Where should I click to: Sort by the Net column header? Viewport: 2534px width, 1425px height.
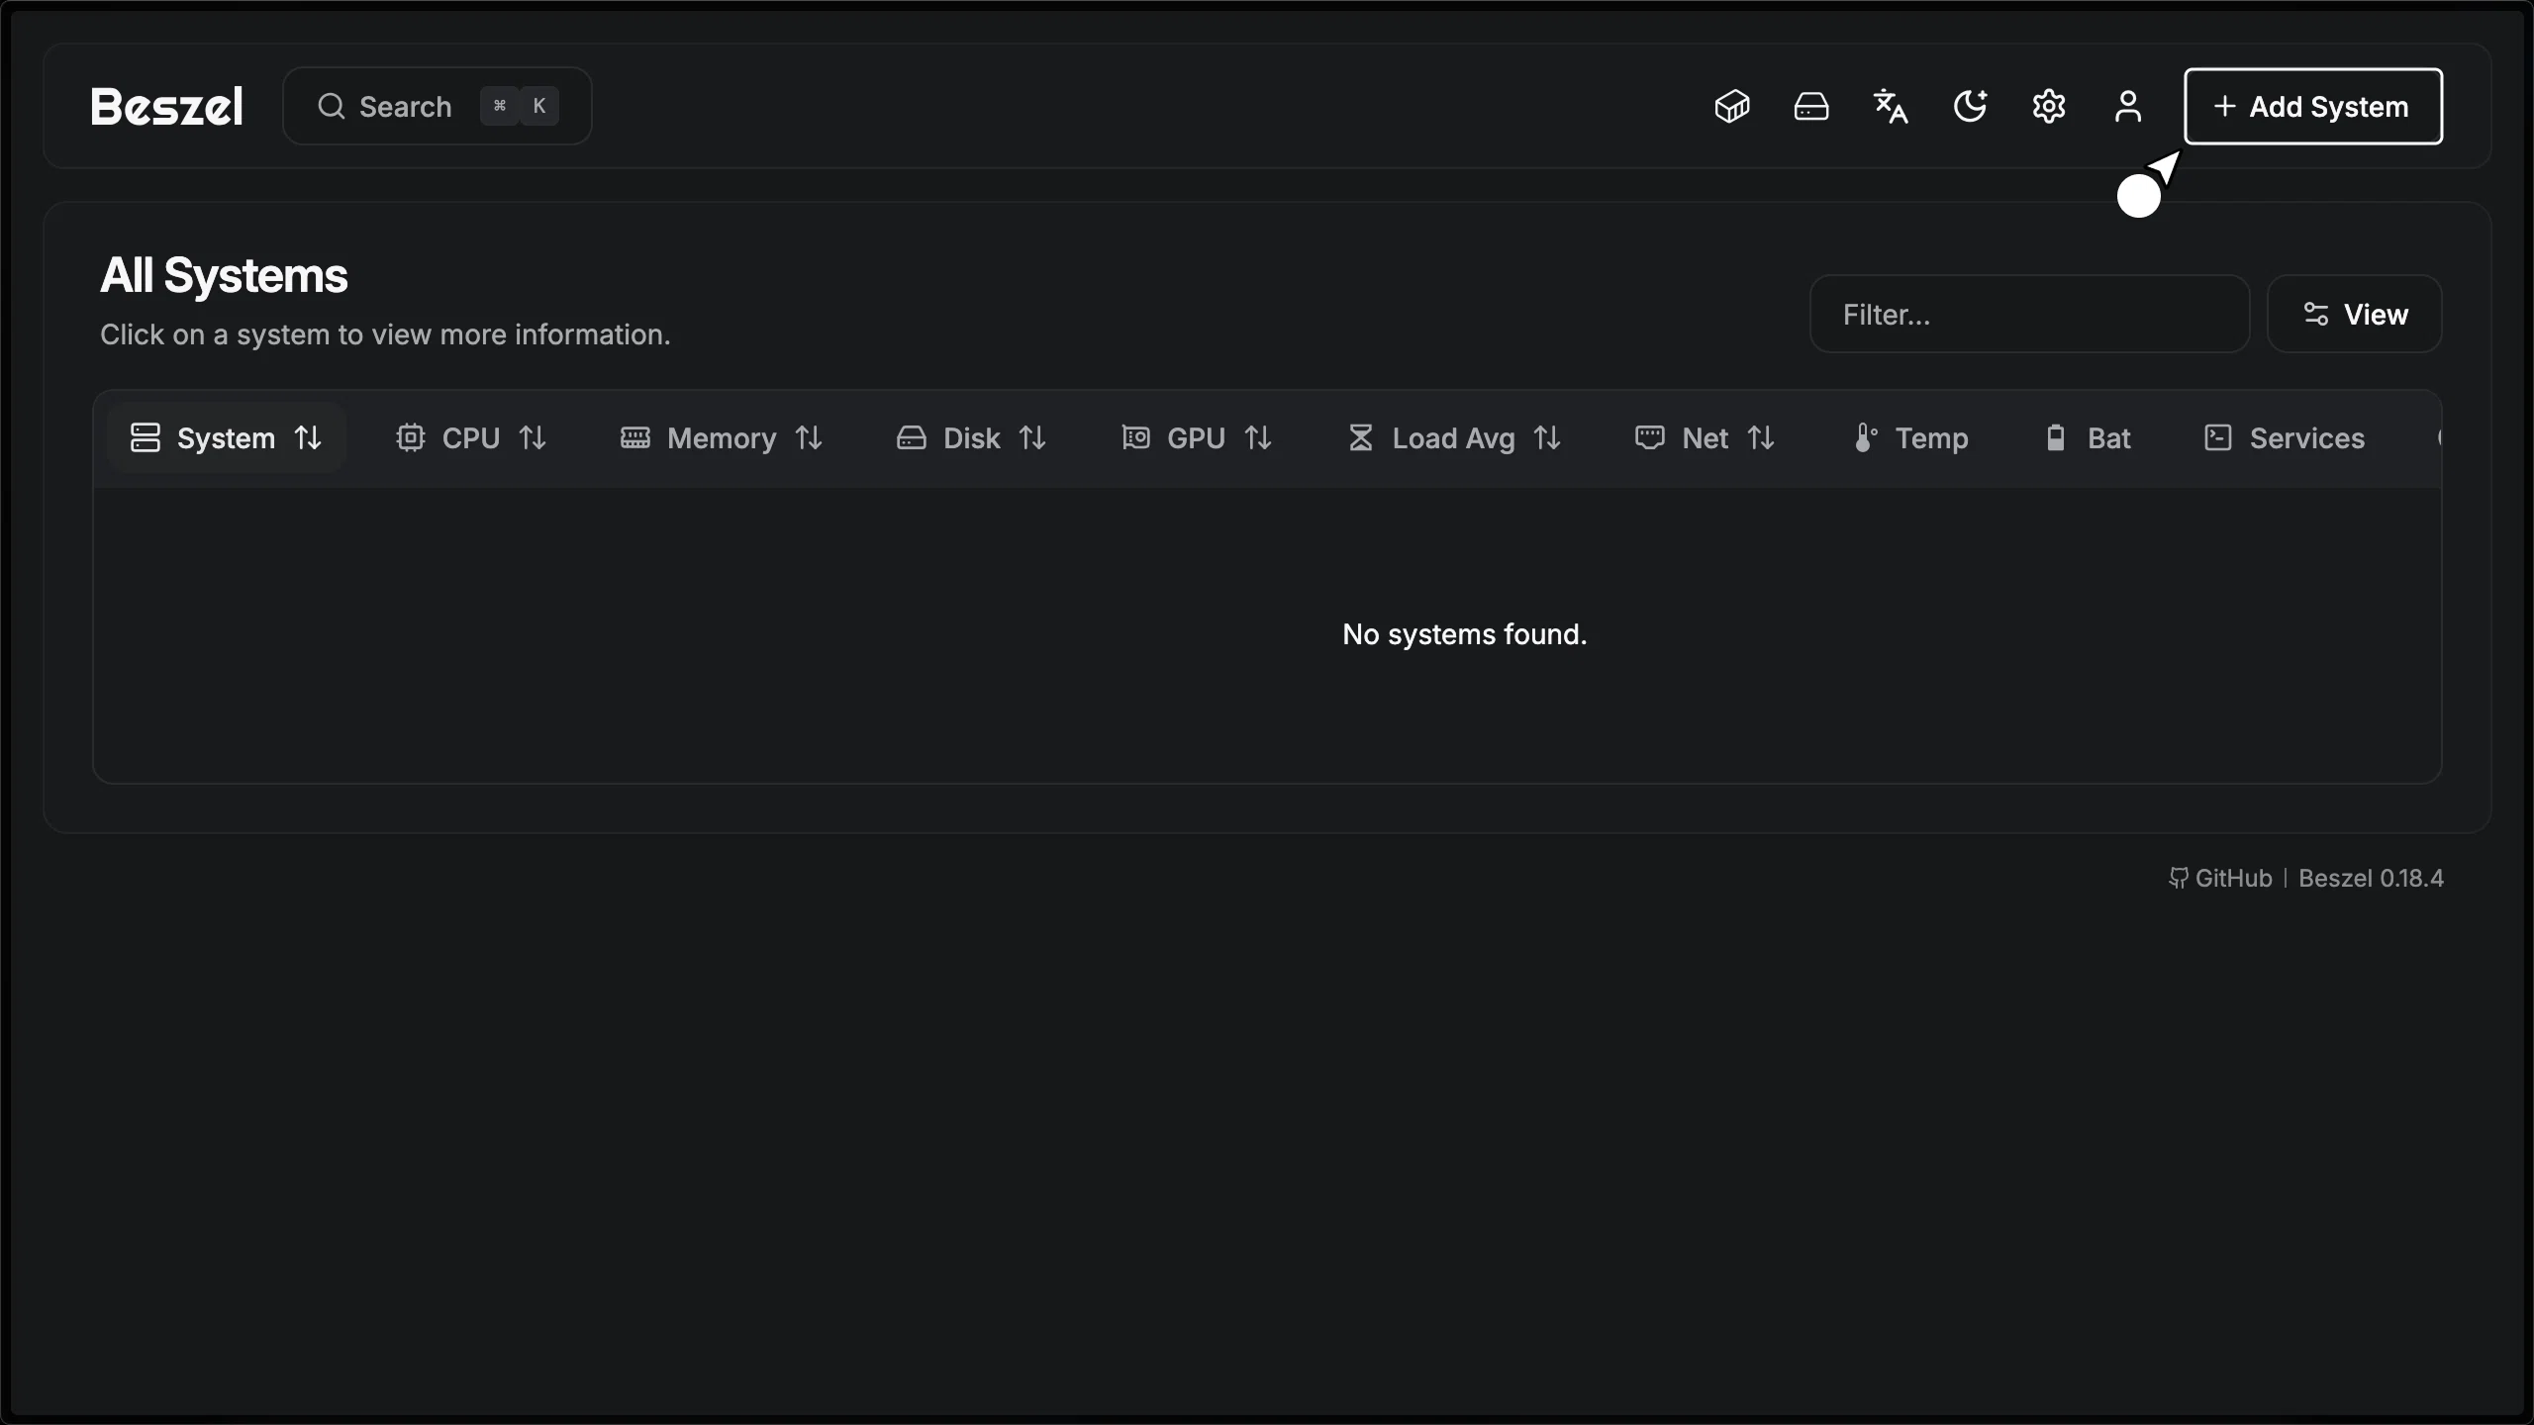pos(1705,438)
